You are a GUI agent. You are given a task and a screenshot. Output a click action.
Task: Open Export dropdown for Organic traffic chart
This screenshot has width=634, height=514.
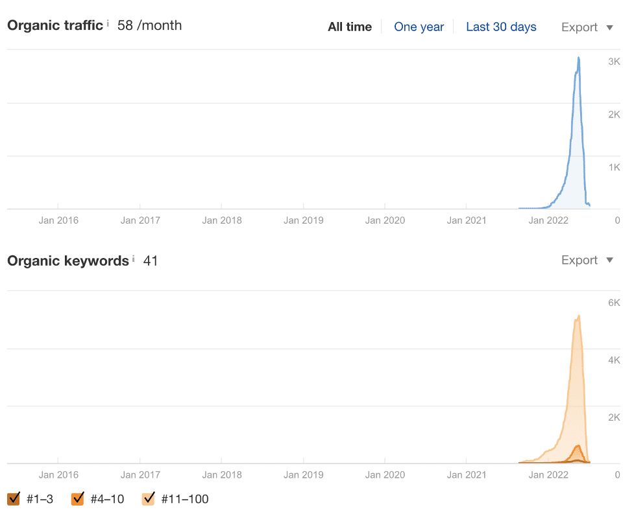pos(587,27)
